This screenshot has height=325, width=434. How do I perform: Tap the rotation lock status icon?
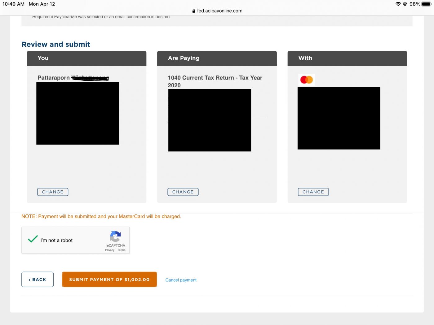point(405,4)
